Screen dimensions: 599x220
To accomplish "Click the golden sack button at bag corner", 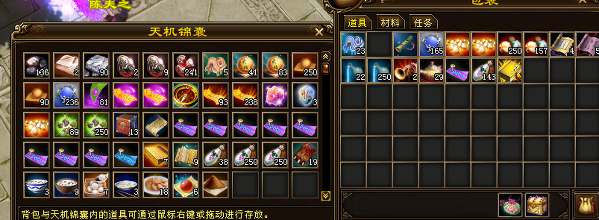I will click(587, 205).
